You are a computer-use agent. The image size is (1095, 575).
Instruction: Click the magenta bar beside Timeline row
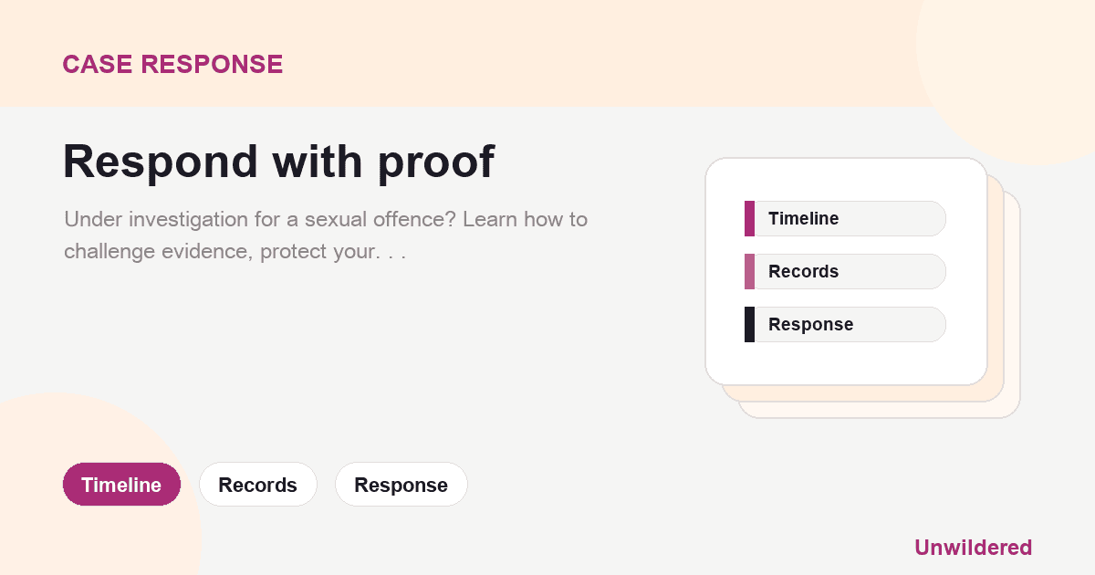point(749,219)
